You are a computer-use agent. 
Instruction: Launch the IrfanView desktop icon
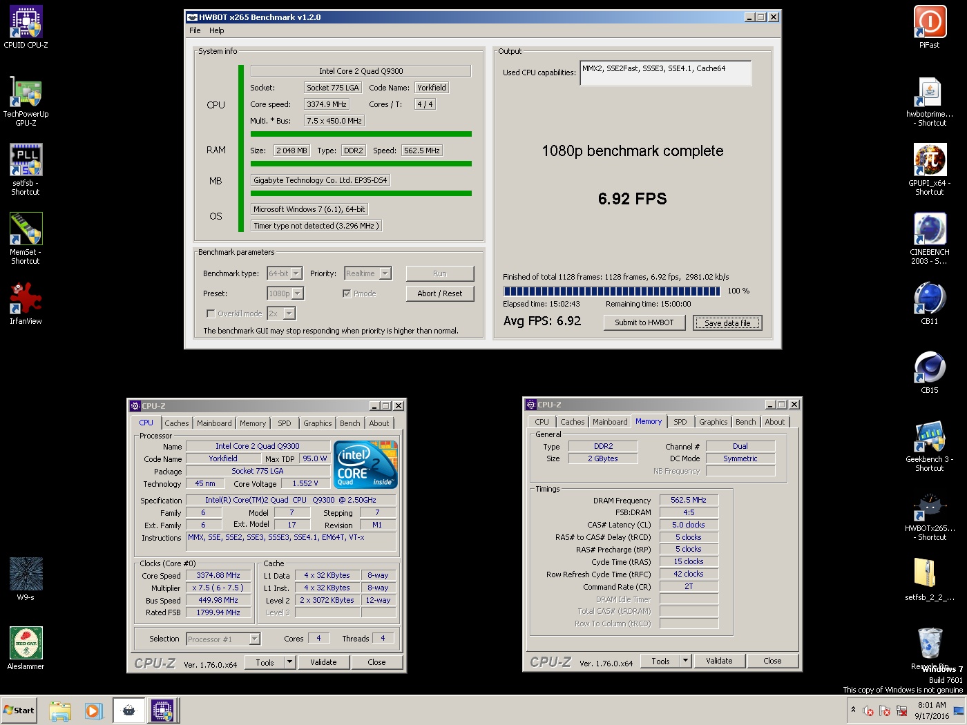coord(26,303)
